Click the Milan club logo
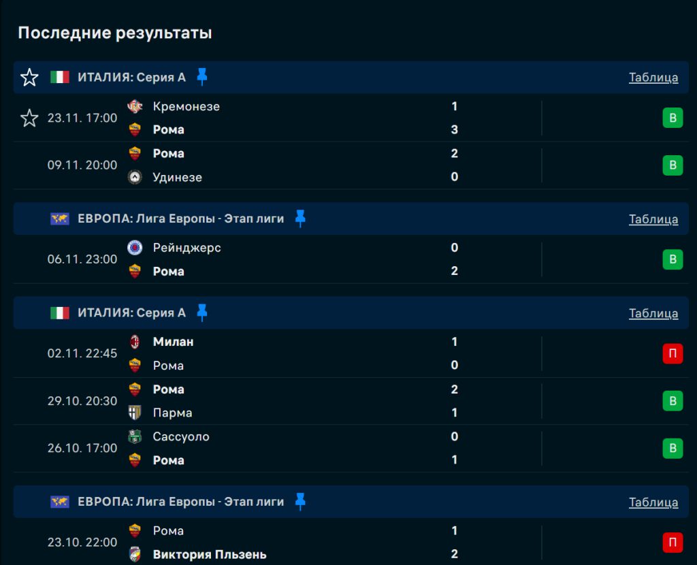 point(135,342)
